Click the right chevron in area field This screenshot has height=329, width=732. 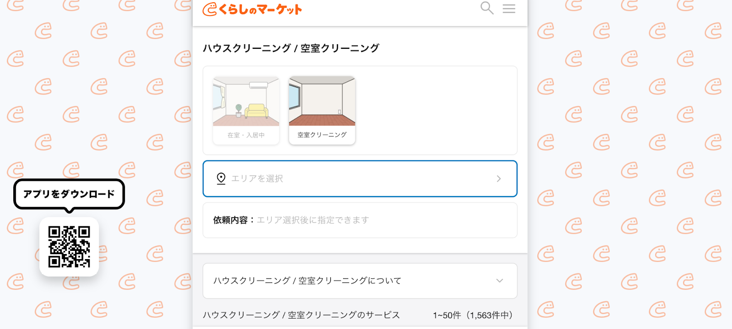[499, 179]
